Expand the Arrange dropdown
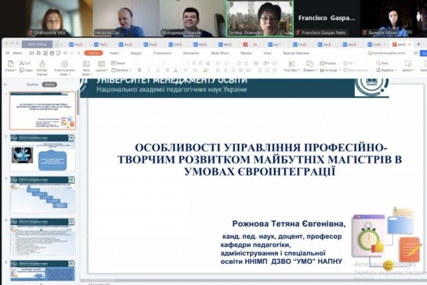427x285 pixels. 331,70
